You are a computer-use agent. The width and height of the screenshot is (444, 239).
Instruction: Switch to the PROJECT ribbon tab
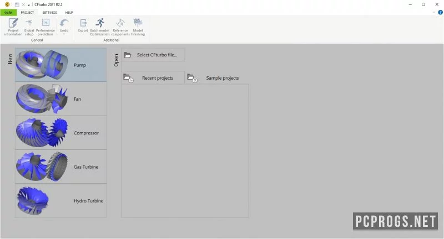pyautogui.click(x=27, y=12)
